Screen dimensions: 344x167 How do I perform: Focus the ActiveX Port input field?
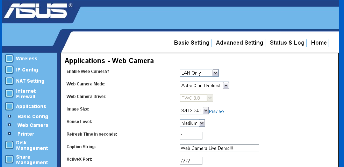[x=191, y=161]
